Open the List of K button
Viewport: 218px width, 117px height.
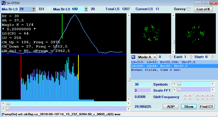pos(203,9)
